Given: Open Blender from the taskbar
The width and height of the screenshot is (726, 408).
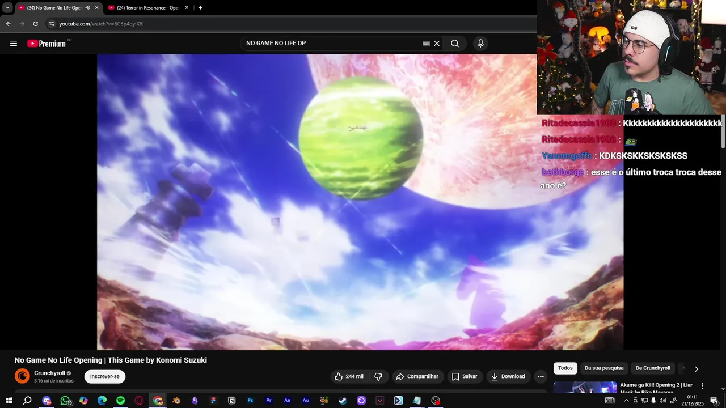Looking at the screenshot, I should coord(176,401).
